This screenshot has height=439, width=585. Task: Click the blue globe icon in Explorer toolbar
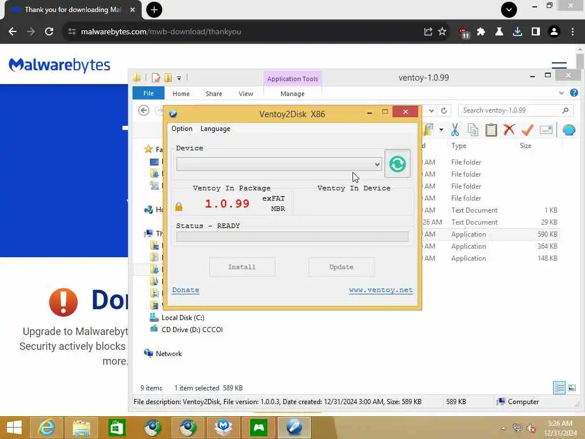[x=569, y=130]
